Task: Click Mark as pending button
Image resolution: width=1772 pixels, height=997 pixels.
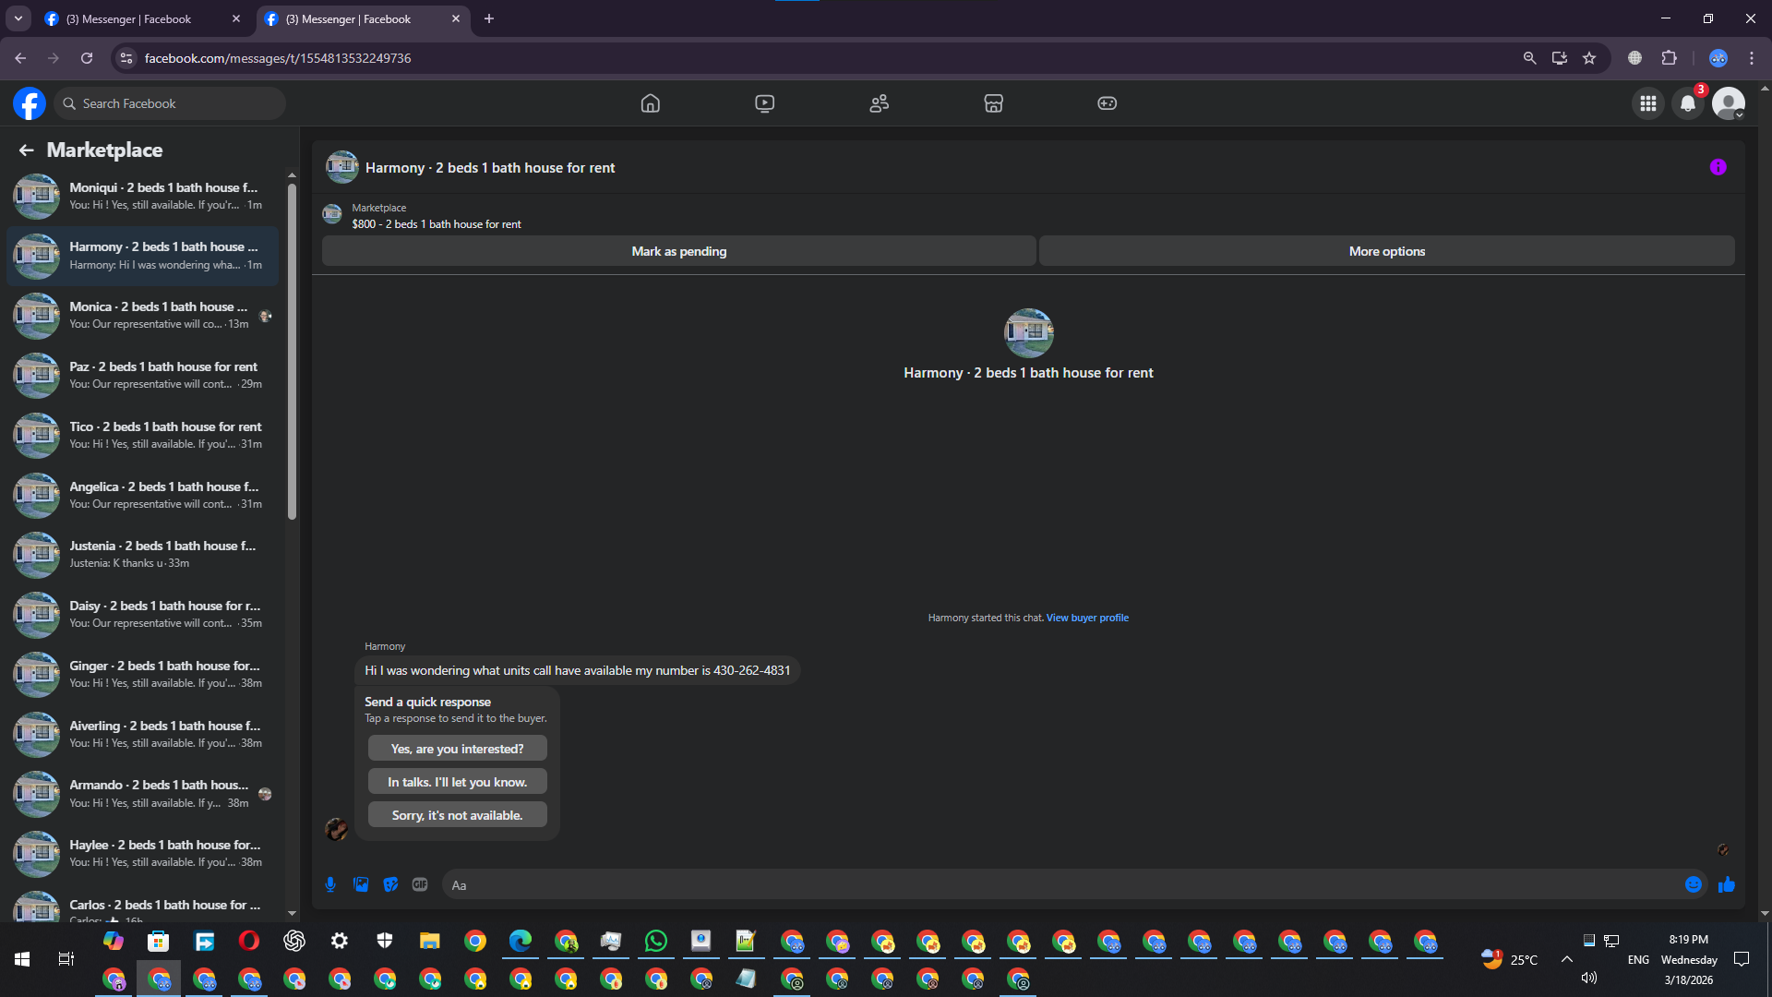Action: click(x=678, y=251)
